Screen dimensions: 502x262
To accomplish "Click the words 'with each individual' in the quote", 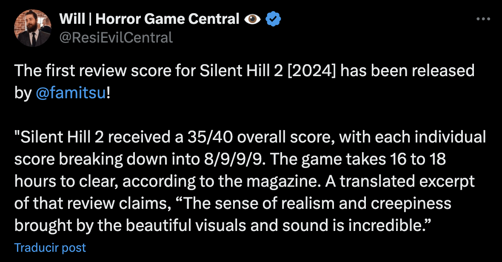I will [413, 137].
